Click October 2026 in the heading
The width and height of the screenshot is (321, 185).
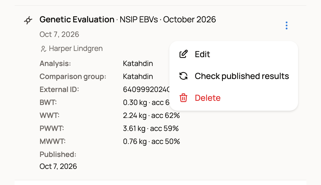pyautogui.click(x=190, y=19)
